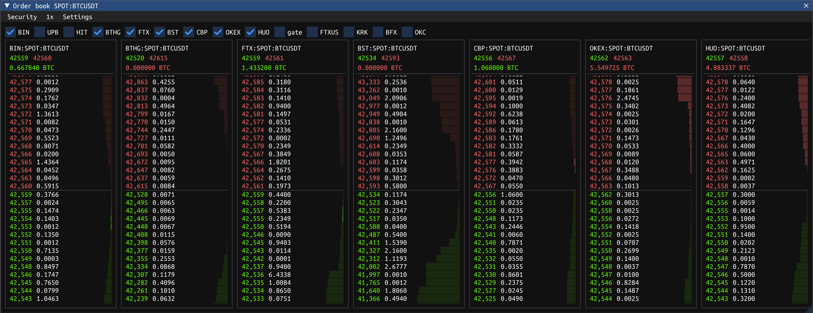
Task: Click BST best bid 42534 in header
Action: click(367, 58)
